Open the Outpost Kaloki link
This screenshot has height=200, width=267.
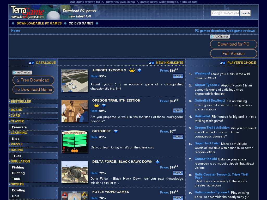pyautogui.click(x=206, y=159)
